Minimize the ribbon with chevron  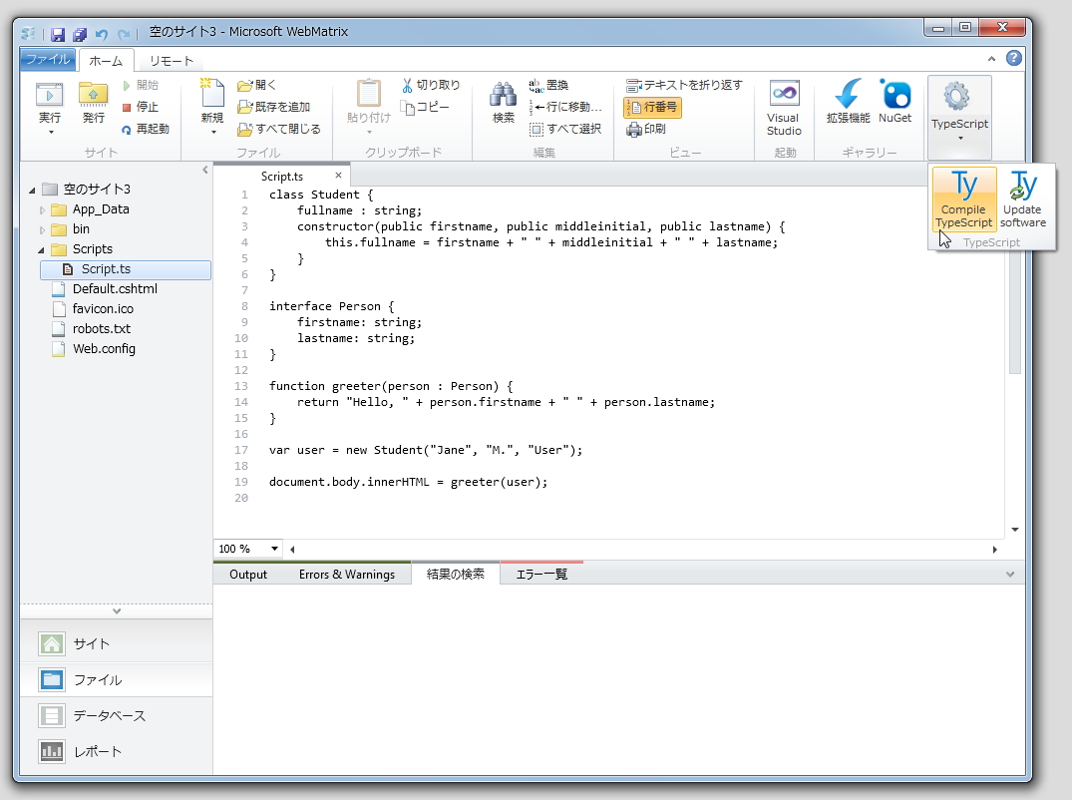pyautogui.click(x=991, y=59)
